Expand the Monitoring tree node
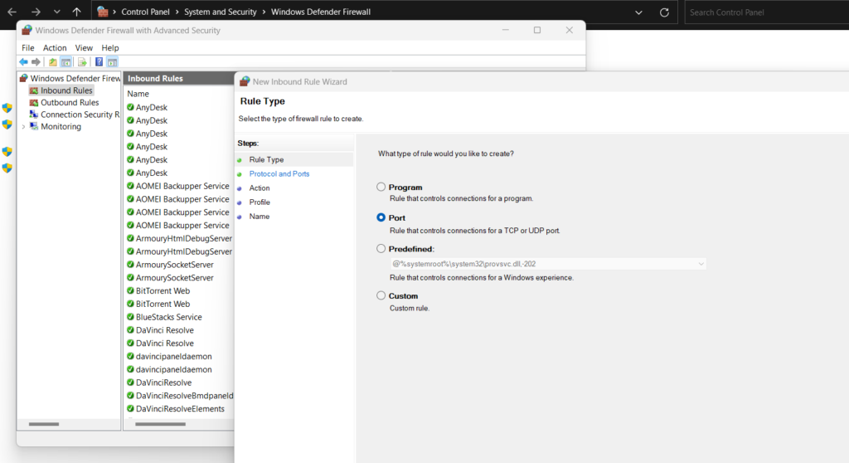 (23, 127)
